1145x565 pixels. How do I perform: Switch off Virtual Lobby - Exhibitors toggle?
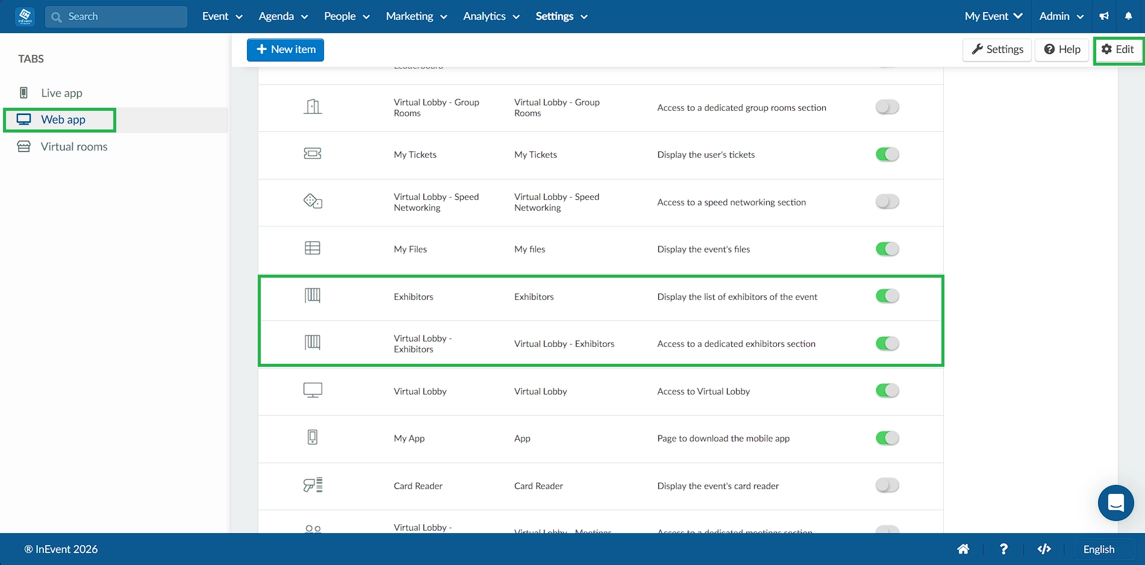[887, 343]
